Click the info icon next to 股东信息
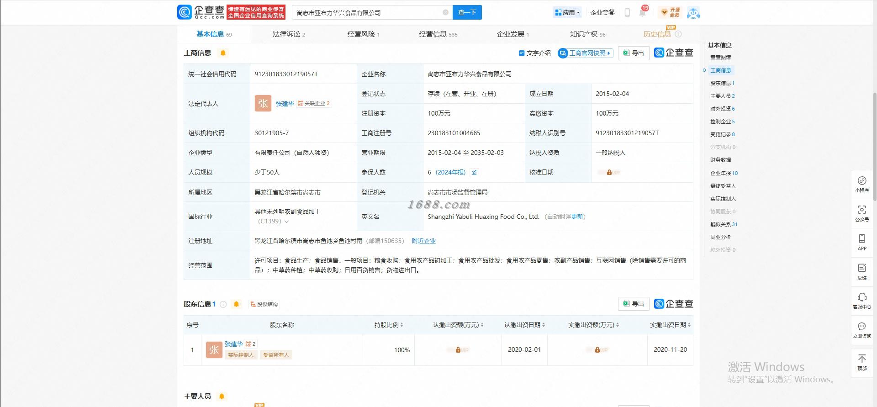 (223, 304)
